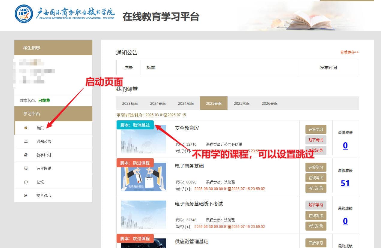Click 查看更多>> link for notices
This screenshot has height=248, width=381.
pyautogui.click(x=350, y=52)
